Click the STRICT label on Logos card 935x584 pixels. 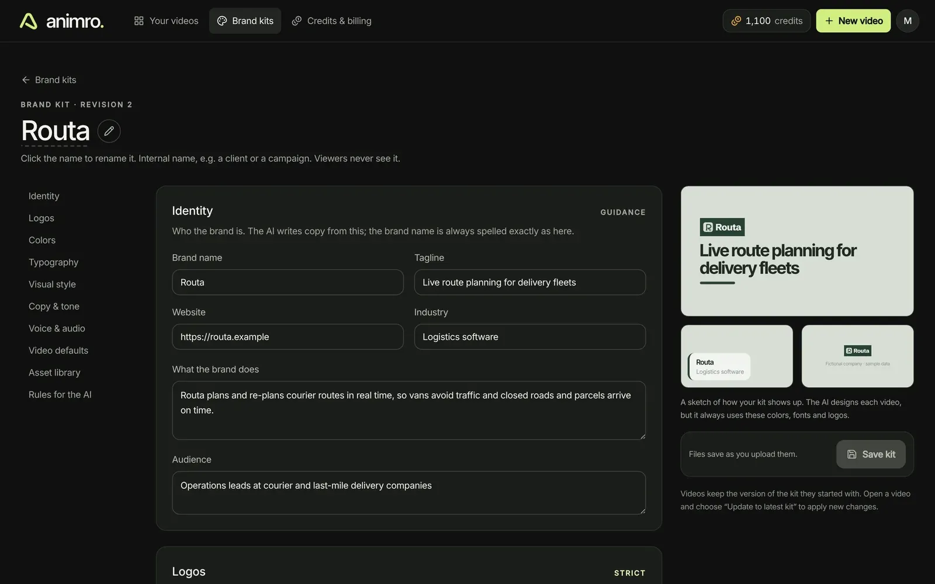tap(630, 573)
